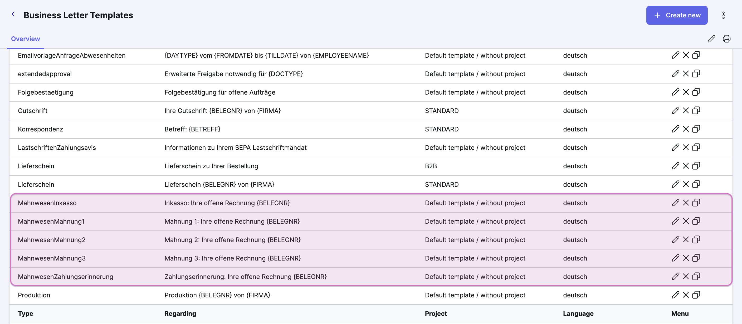Copy the MahnwesenMahnung3 template

click(696, 258)
